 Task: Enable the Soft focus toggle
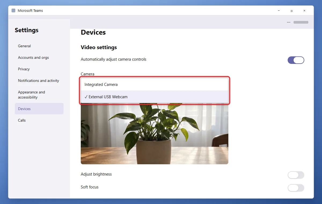click(x=296, y=188)
